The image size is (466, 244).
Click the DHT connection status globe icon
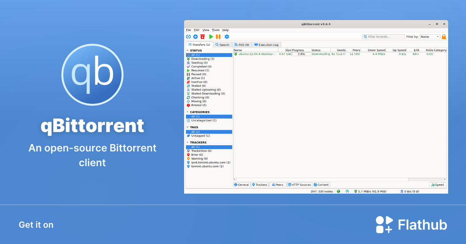338,191
